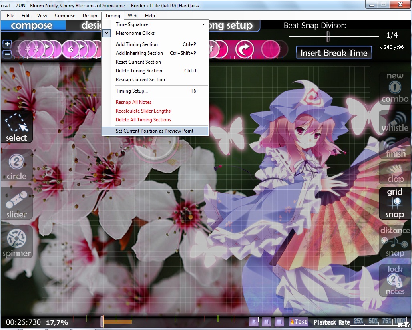Image resolution: width=412 pixels, height=330 pixels.
Task: Toggle new combo
Action: pyautogui.click(x=395, y=87)
